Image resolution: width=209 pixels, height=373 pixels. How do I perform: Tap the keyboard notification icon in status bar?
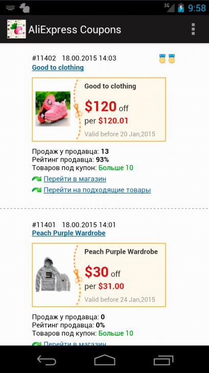11,8
